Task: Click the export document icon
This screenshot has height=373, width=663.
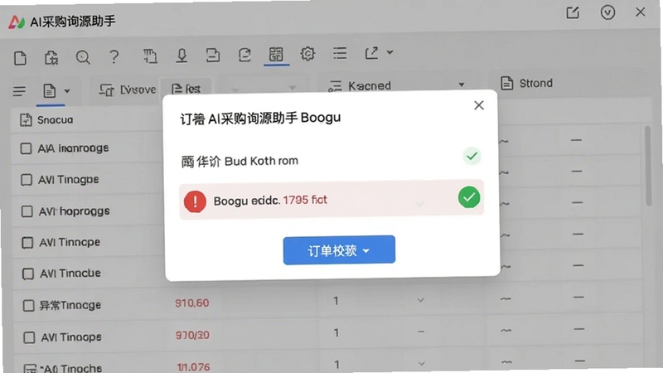Action: tap(213, 56)
